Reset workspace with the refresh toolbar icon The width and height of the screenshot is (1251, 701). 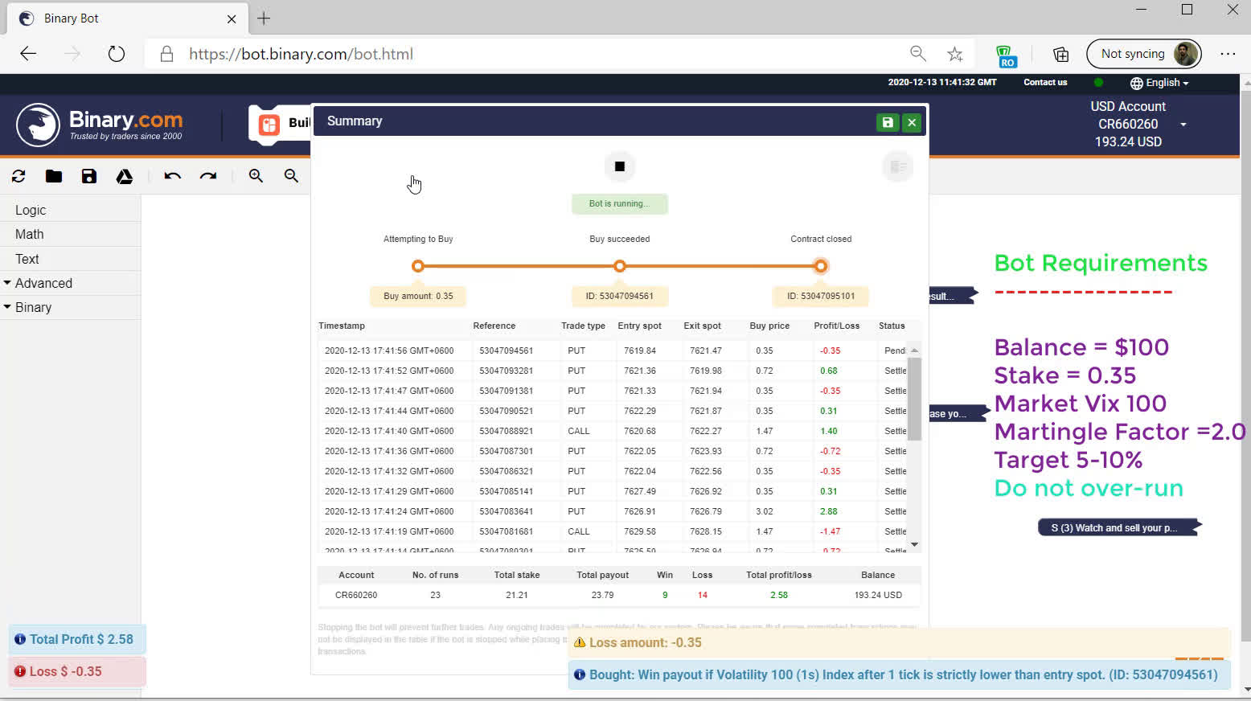[18, 176]
